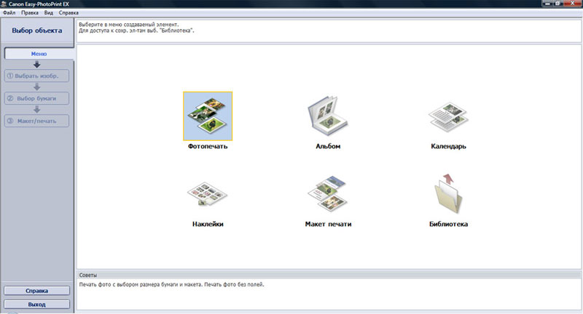This screenshot has height=314, width=583.
Task: Click the Фотопечать text label
Action: (x=208, y=146)
